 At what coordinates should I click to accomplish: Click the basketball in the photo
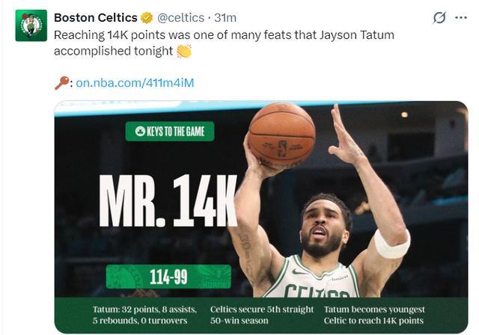point(281,135)
